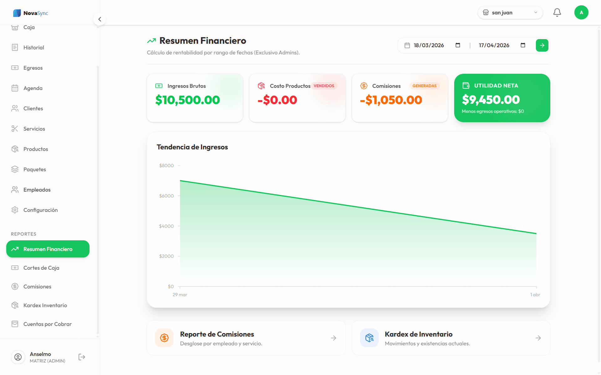Click the store icon in branch selector
Image resolution: width=601 pixels, height=375 pixels.
486,12
